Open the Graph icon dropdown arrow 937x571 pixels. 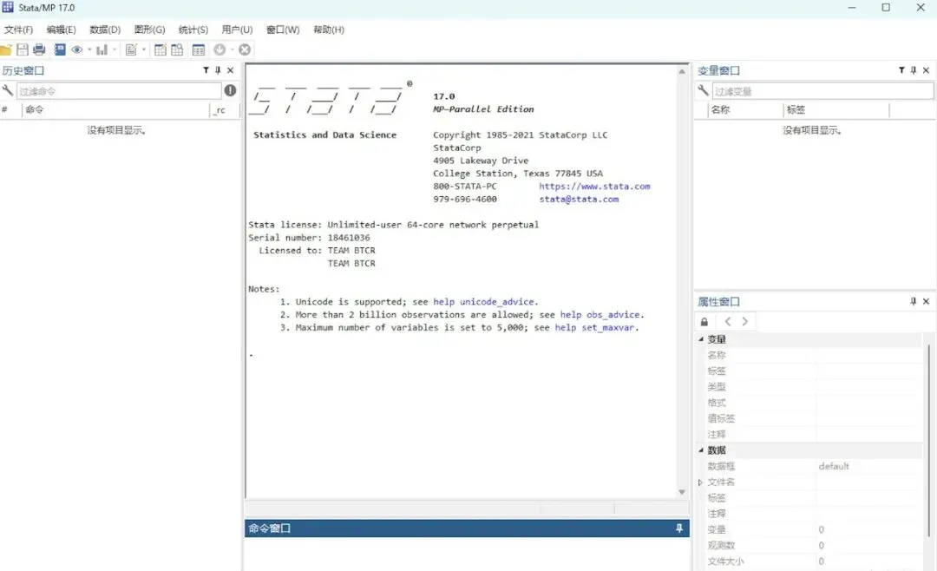pos(115,49)
